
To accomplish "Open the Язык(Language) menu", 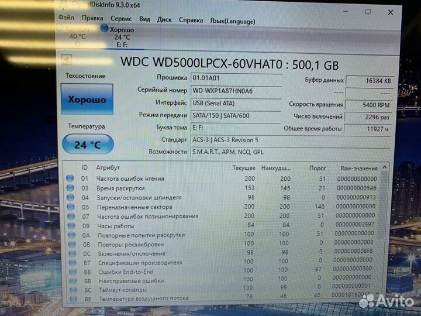I will [x=233, y=21].
